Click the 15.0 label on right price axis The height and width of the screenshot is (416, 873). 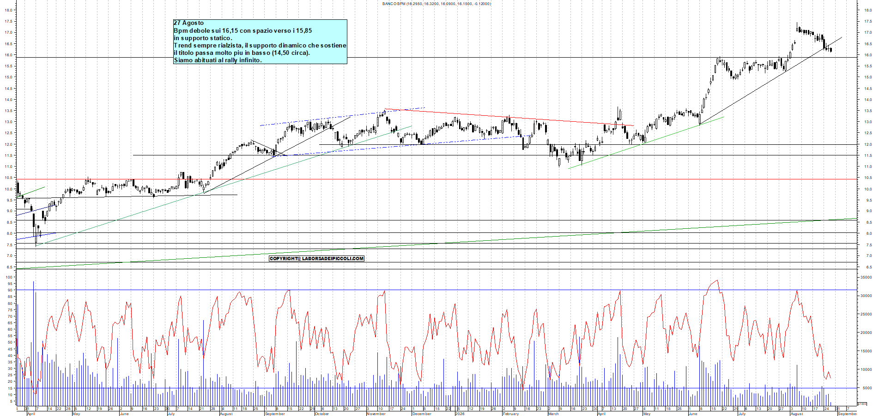[868, 77]
